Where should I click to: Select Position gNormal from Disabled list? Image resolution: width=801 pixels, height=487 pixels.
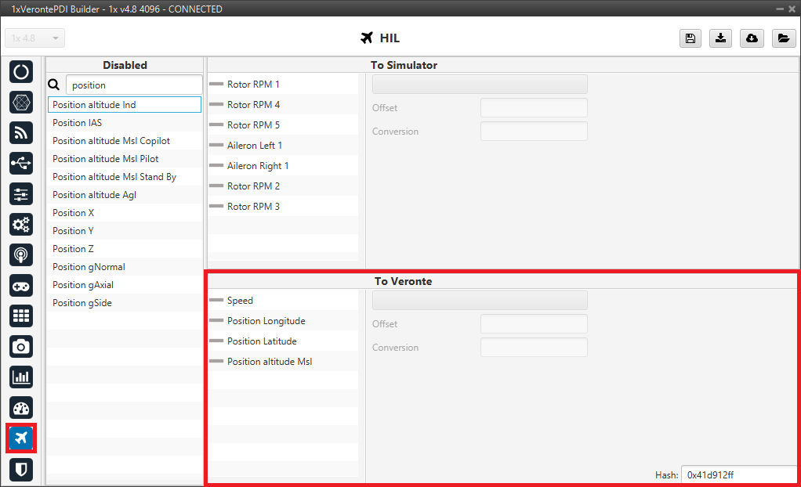pyautogui.click(x=89, y=267)
